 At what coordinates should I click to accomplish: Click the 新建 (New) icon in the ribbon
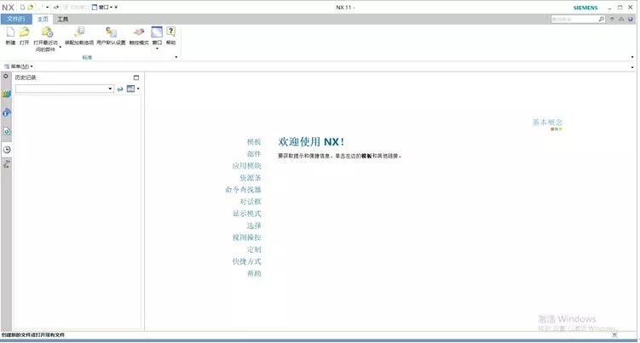pos(10,32)
